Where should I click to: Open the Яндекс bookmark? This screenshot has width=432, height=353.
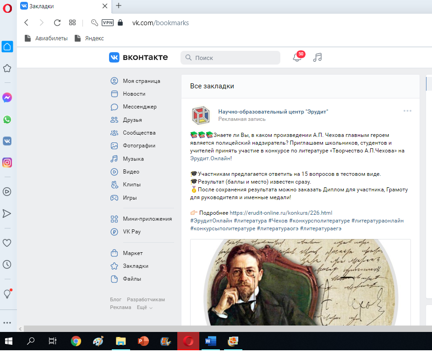click(89, 38)
